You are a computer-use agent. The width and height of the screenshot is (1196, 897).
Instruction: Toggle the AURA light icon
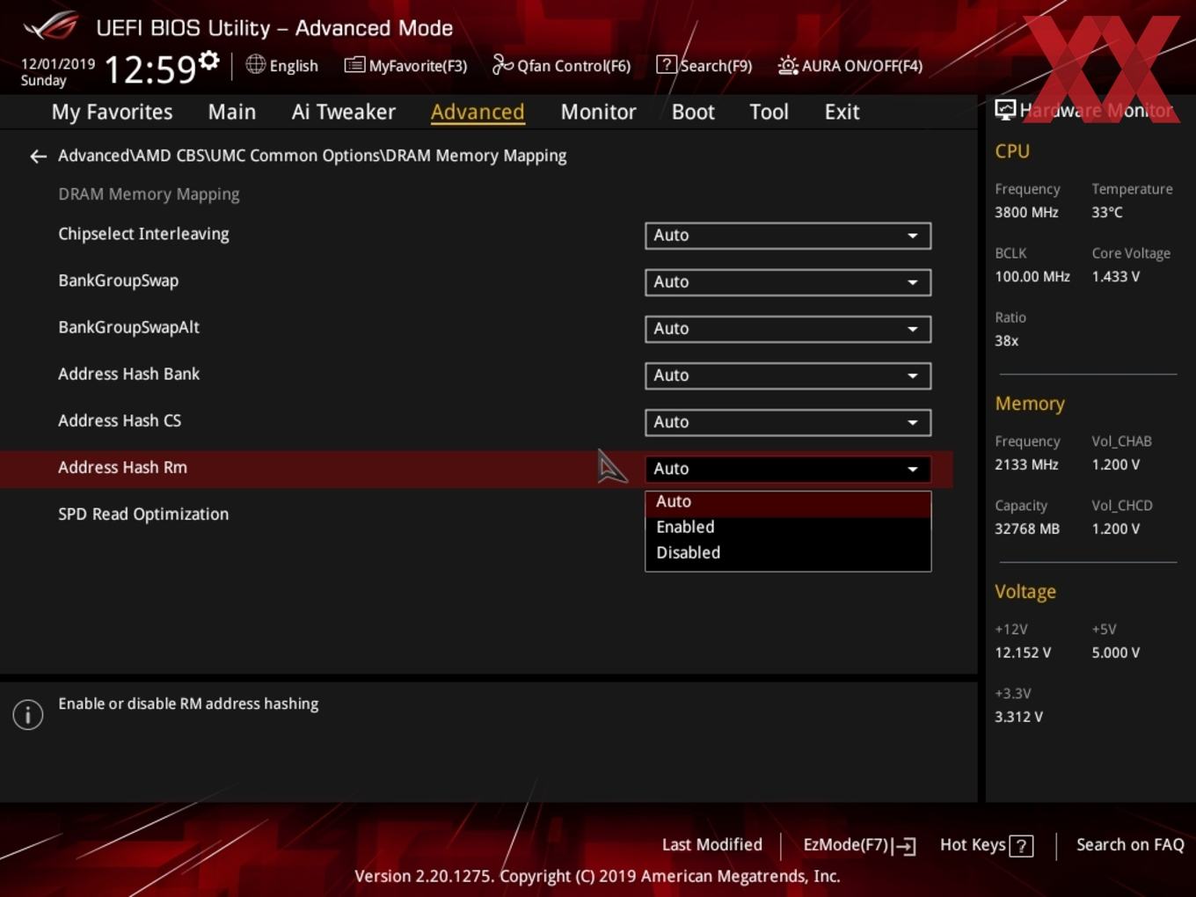click(x=788, y=65)
